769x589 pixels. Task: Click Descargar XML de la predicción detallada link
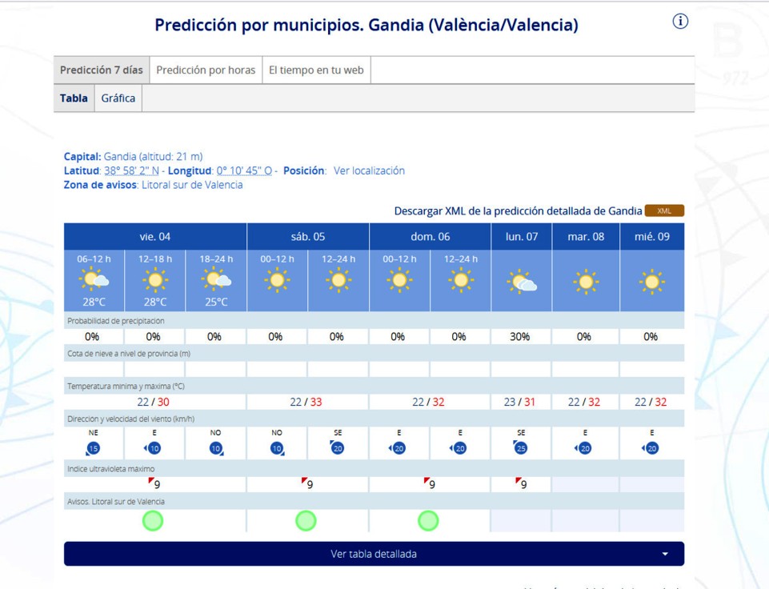click(518, 211)
